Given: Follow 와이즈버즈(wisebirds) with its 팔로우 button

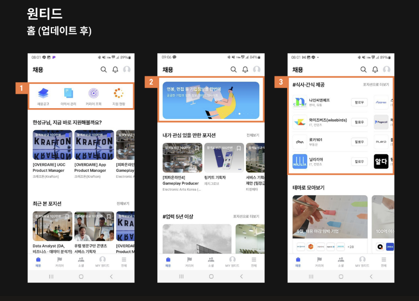Looking at the screenshot, I should click(x=359, y=122).
